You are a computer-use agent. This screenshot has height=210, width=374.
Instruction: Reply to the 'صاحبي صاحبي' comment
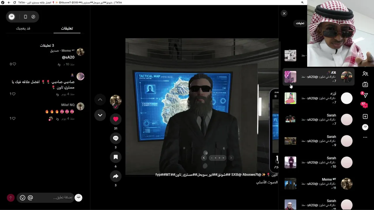(57, 94)
